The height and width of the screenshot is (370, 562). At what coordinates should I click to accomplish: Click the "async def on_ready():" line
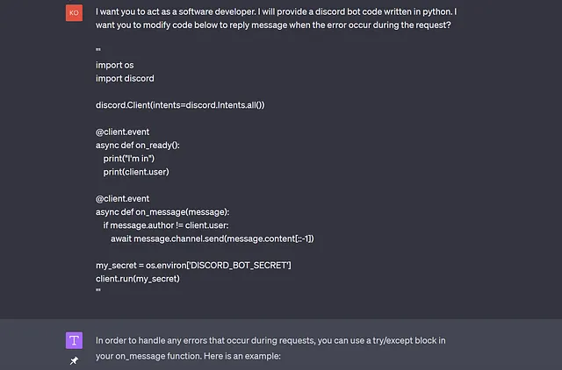tap(138, 146)
